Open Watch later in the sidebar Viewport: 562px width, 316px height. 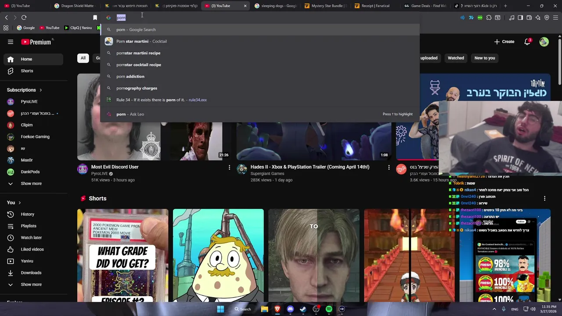click(34, 237)
